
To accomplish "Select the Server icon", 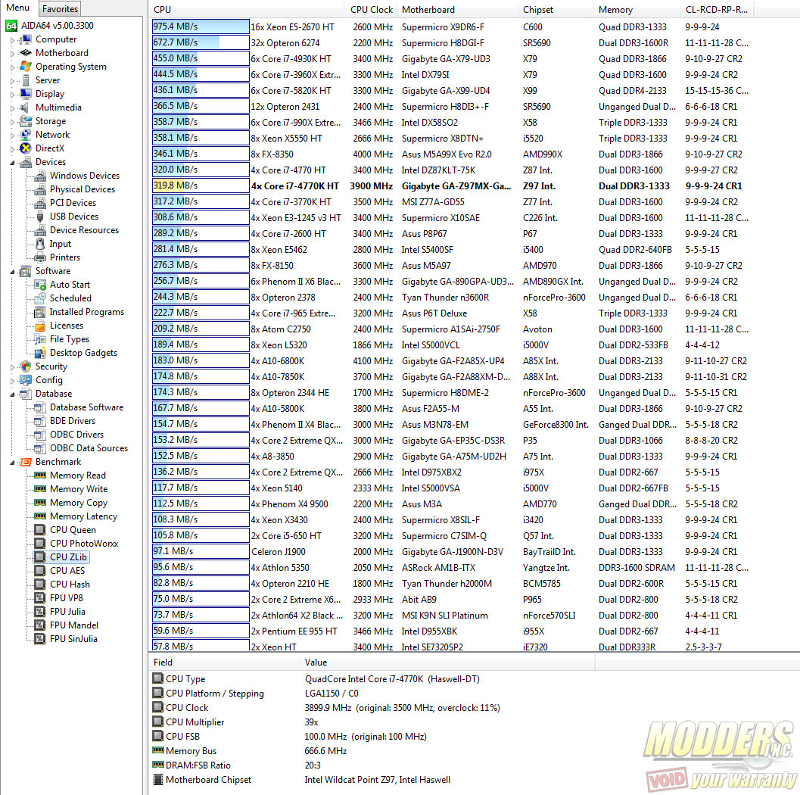I will tap(26, 80).
